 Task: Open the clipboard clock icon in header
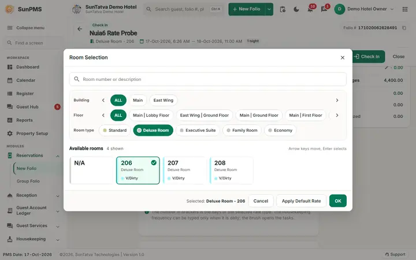pyautogui.click(x=283, y=9)
